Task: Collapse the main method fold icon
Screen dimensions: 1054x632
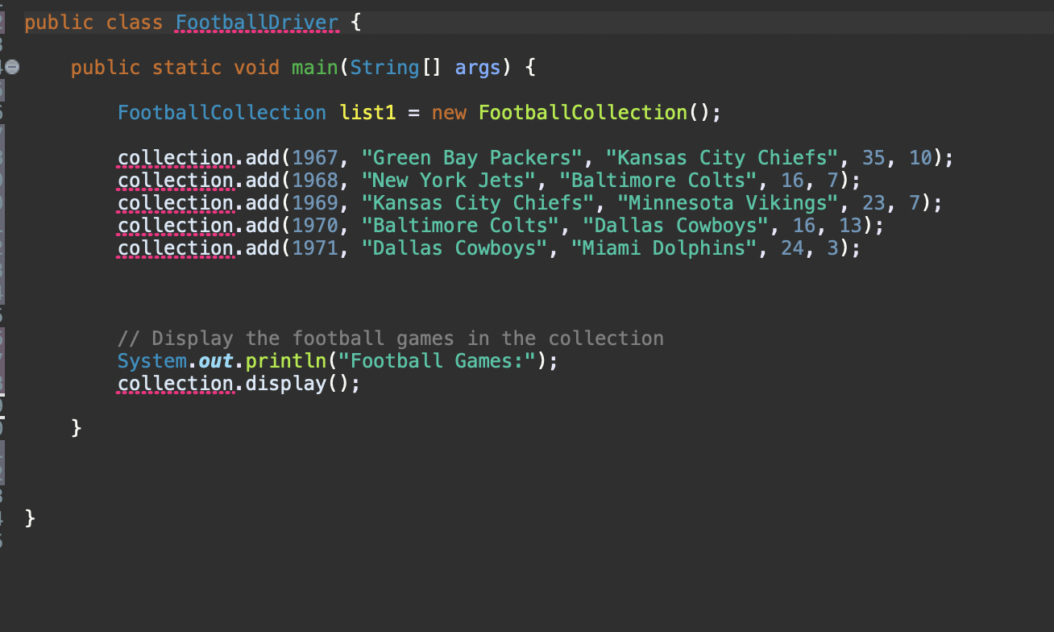Action: (x=11, y=68)
